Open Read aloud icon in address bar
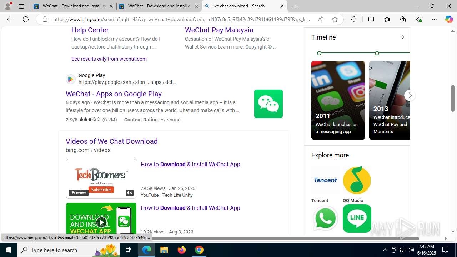Viewport: 457px width, 257px height. pyautogui.click(x=321, y=19)
